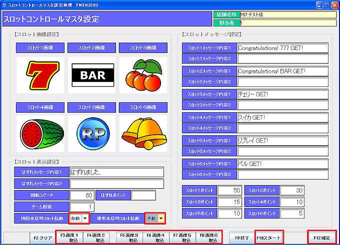Focus the スロット1メッセージ内容1 field with 777 GET
This screenshot has width=340, height=245.
click(x=282, y=48)
